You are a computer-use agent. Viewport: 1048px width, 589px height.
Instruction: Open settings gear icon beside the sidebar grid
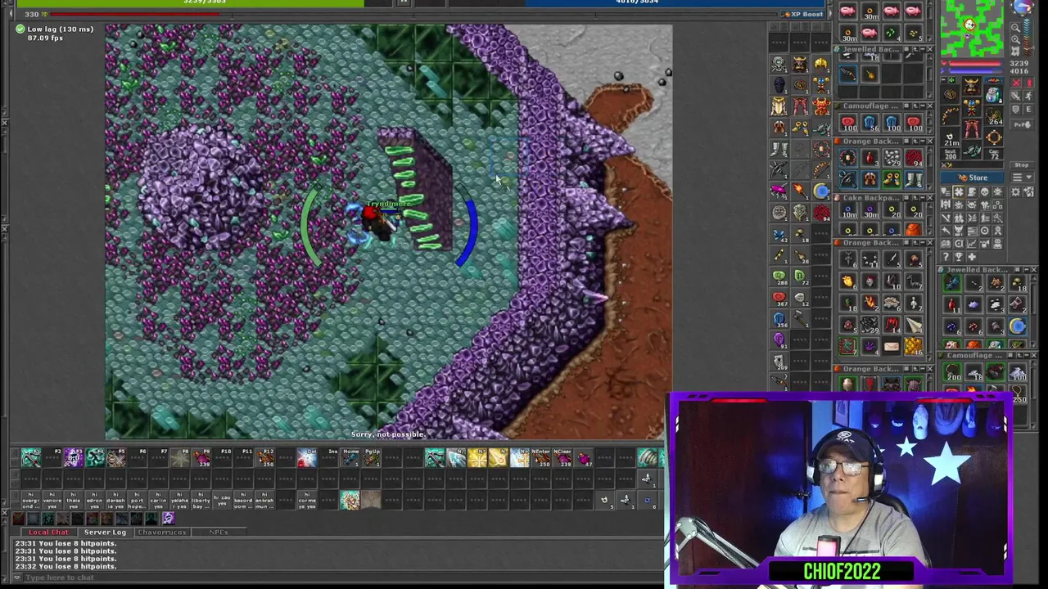pyautogui.click(x=1015, y=191)
